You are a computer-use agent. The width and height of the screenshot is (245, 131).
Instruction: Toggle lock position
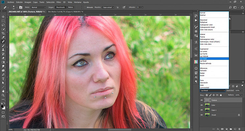pos(214,95)
